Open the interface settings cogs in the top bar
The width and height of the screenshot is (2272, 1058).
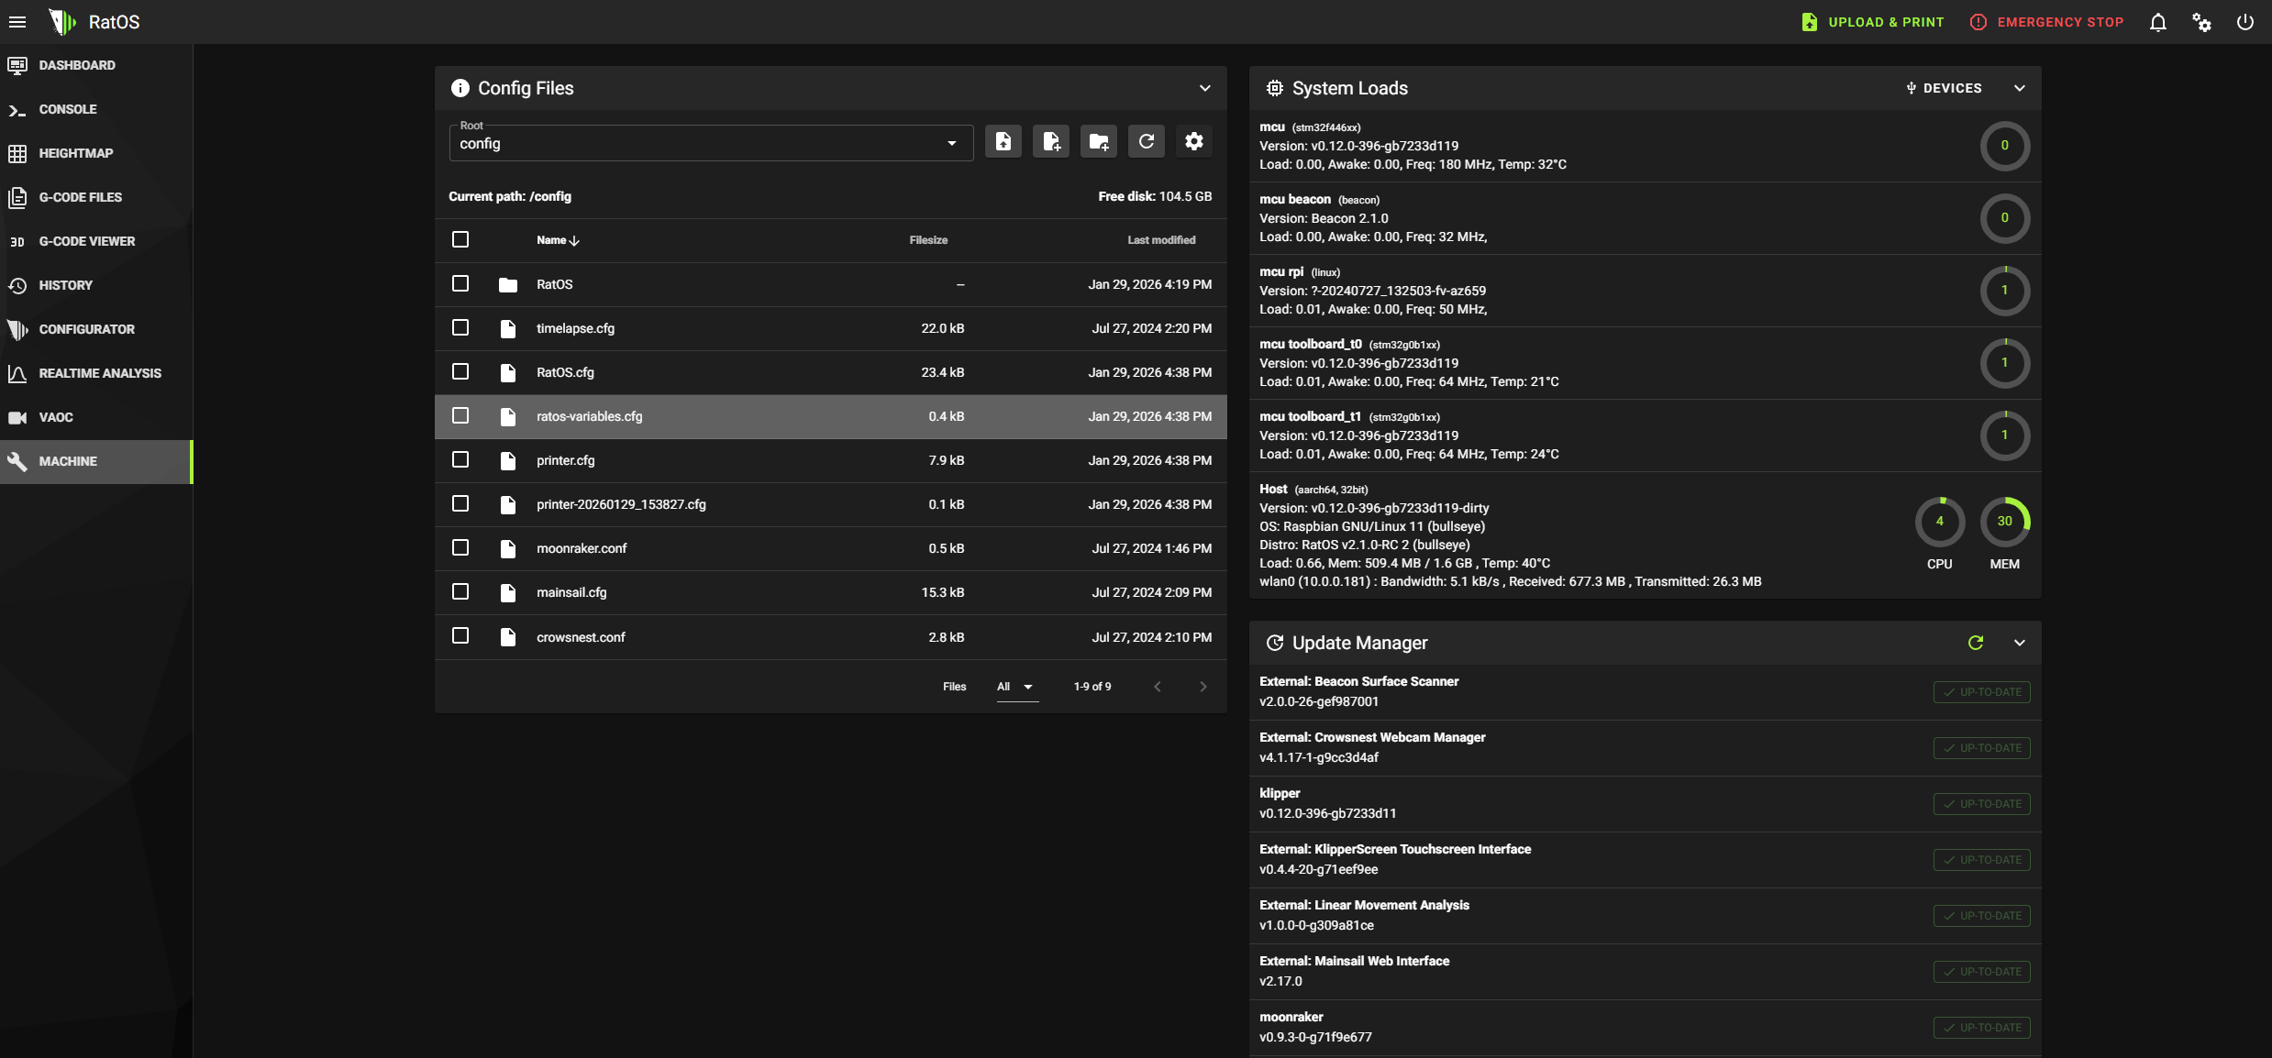2201,22
